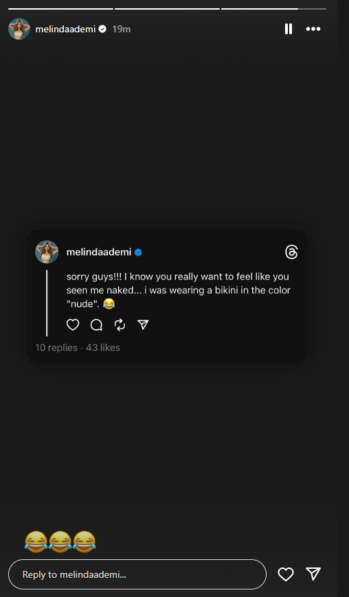The width and height of the screenshot is (349, 597).
Task: Focus the Reply to melindaademi field
Action: [x=137, y=574]
